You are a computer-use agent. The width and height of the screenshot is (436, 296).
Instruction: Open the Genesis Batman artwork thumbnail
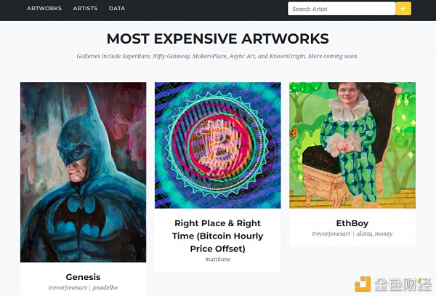pyautogui.click(x=83, y=172)
